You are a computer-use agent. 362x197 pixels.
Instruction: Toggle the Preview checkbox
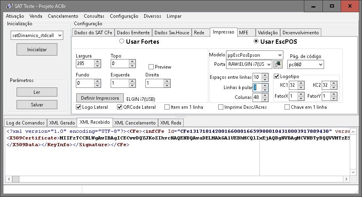[151, 67]
